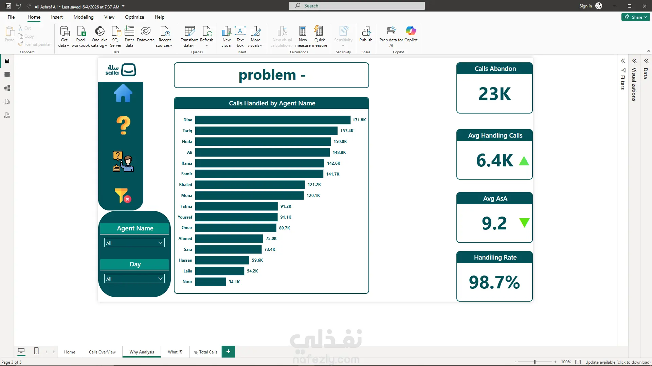Save the file using title bar icon
The height and width of the screenshot is (366, 652).
(8, 6)
